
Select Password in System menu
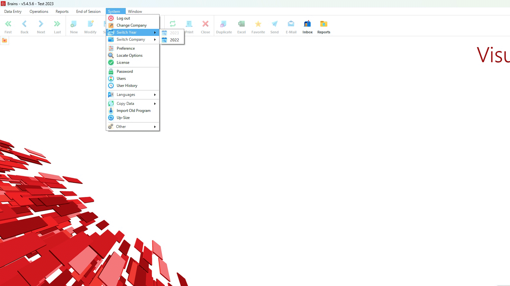point(133,71)
